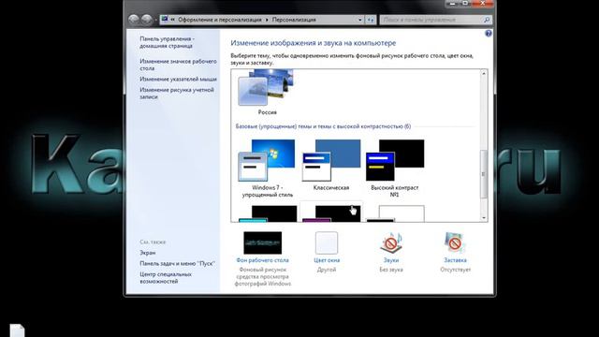Select the 'Оформление и персонализация' breadcrumb
This screenshot has height=337, width=599.
click(x=220, y=20)
